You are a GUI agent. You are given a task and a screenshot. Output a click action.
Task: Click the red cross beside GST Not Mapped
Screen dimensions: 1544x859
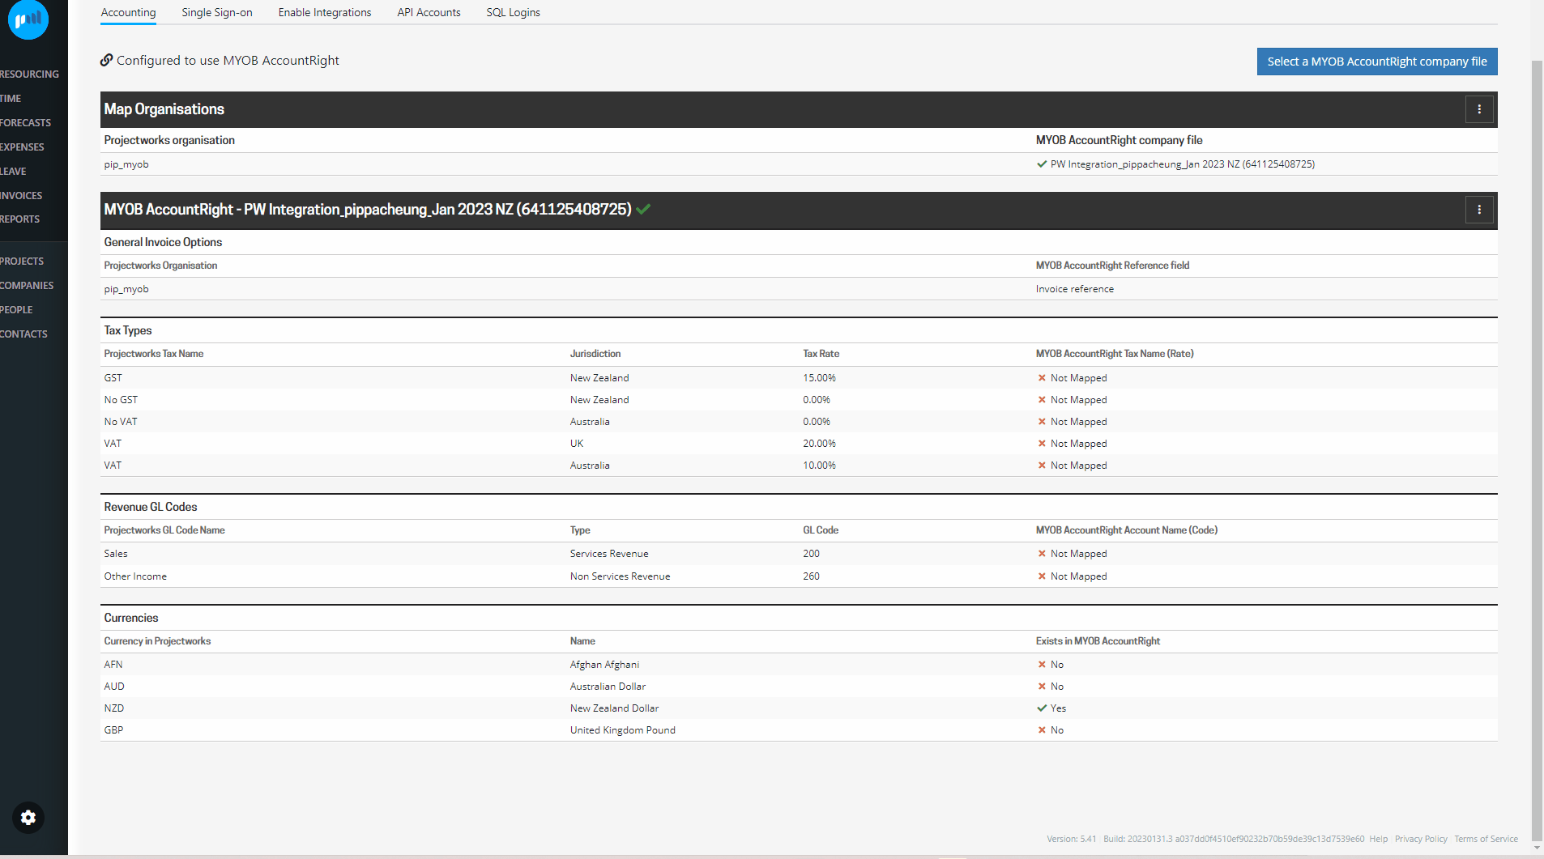coord(1043,377)
